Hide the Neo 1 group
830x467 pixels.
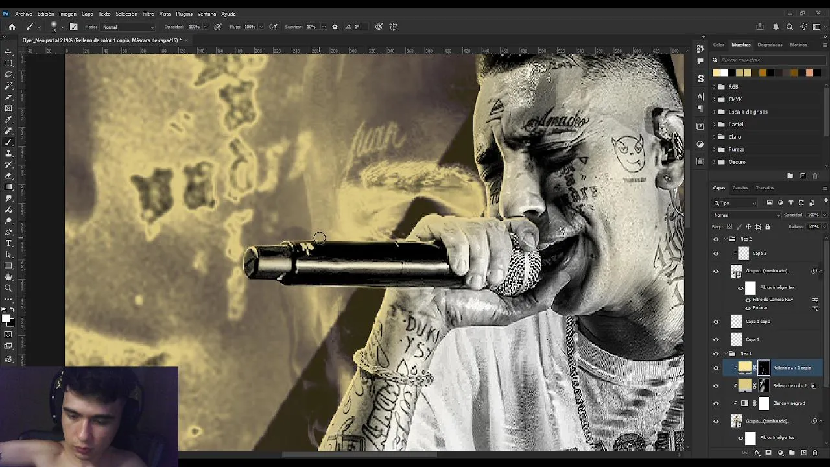pyautogui.click(x=716, y=353)
